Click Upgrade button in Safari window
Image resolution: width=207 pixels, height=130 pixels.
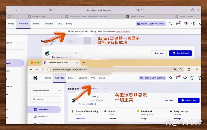pyautogui.click(x=159, y=53)
